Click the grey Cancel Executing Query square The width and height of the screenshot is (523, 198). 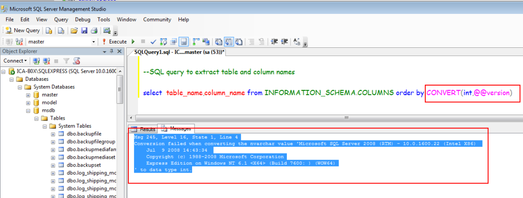pos(143,42)
